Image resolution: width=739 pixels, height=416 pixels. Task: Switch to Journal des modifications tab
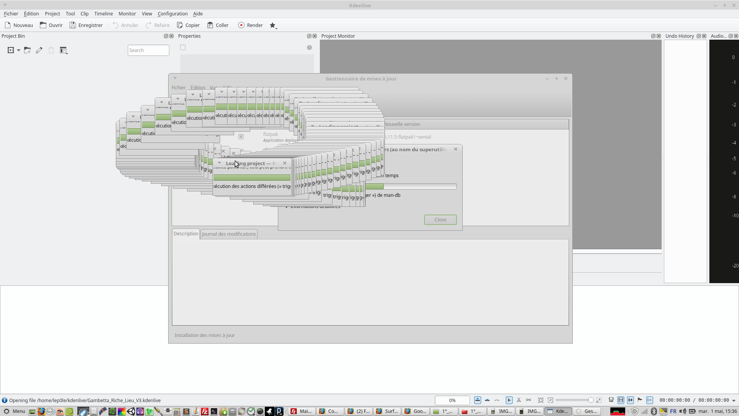pos(229,234)
